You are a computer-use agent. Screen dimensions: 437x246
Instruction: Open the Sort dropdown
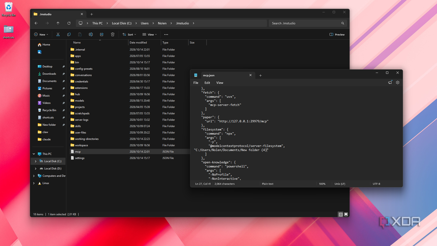tap(129, 34)
